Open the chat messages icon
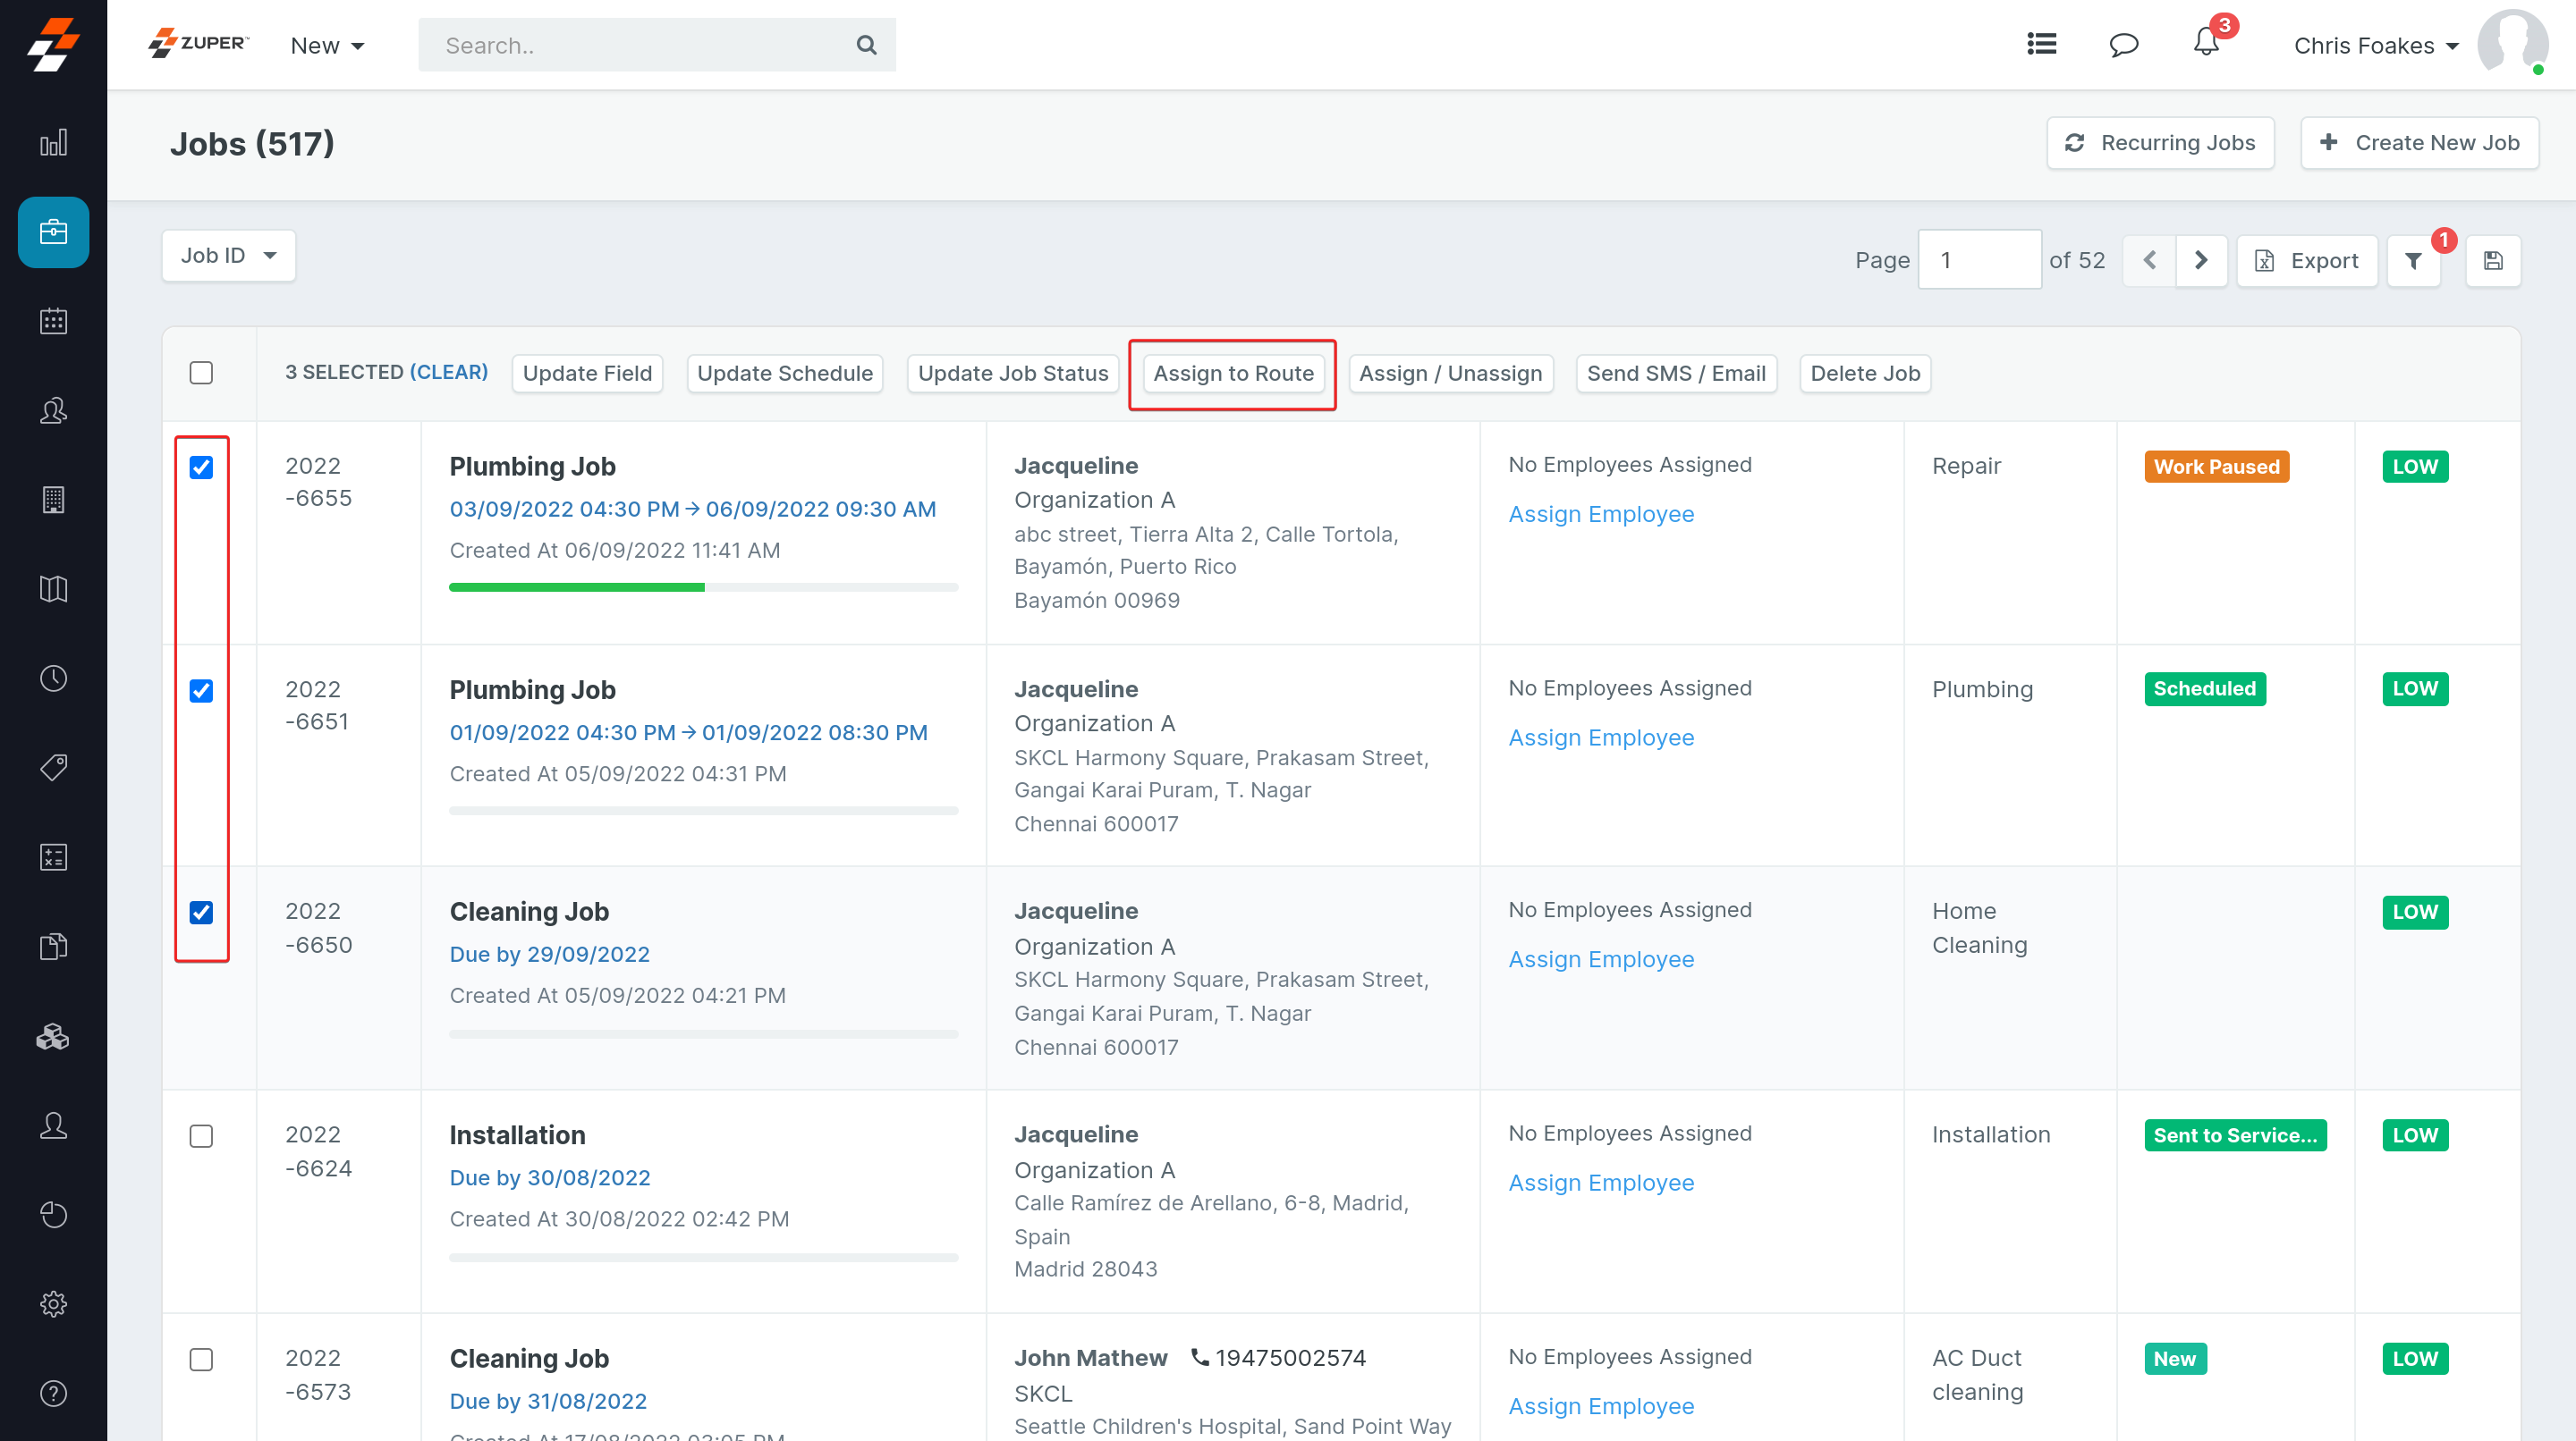 2123,45
